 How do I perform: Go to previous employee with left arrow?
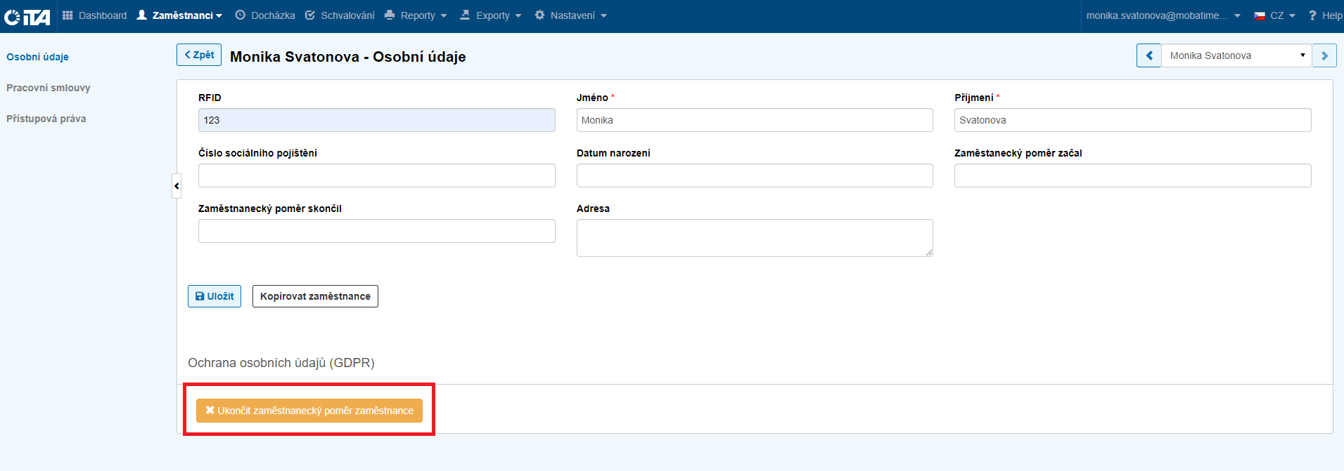[1149, 55]
